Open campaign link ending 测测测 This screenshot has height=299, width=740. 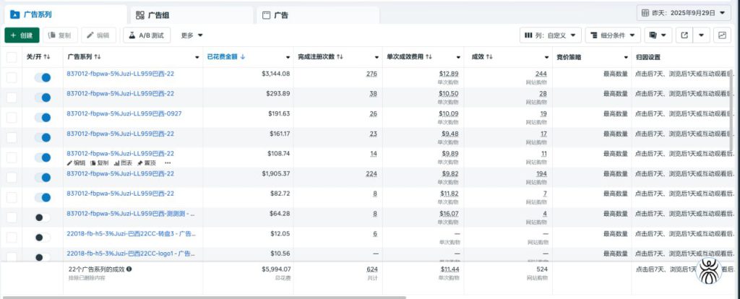(x=131, y=214)
